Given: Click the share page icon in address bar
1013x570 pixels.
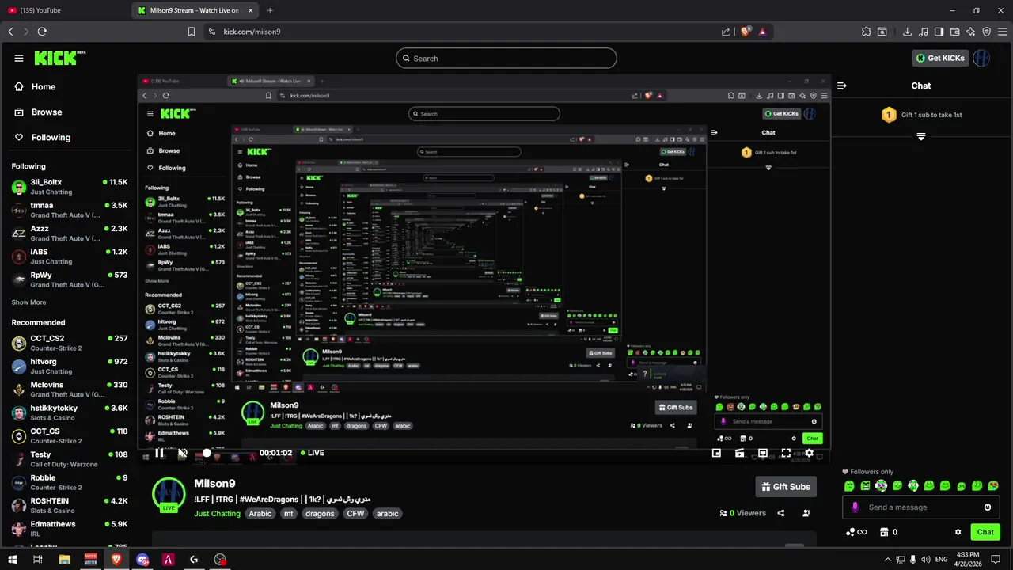Looking at the screenshot, I should tap(726, 32).
